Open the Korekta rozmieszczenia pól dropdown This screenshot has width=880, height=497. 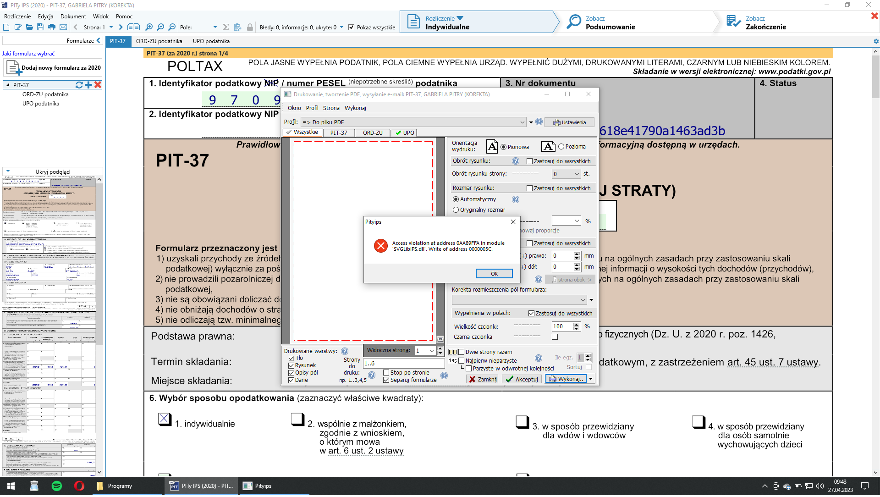583,301
